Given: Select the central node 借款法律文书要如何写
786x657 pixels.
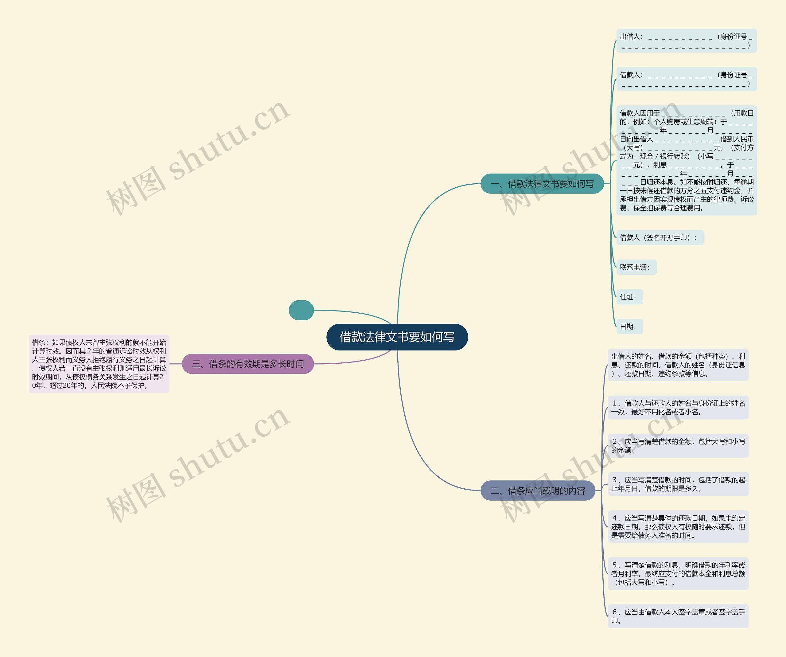Looking at the screenshot, I should (397, 337).
